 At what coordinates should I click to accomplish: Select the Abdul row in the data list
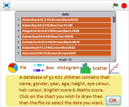(x=66, y=20)
